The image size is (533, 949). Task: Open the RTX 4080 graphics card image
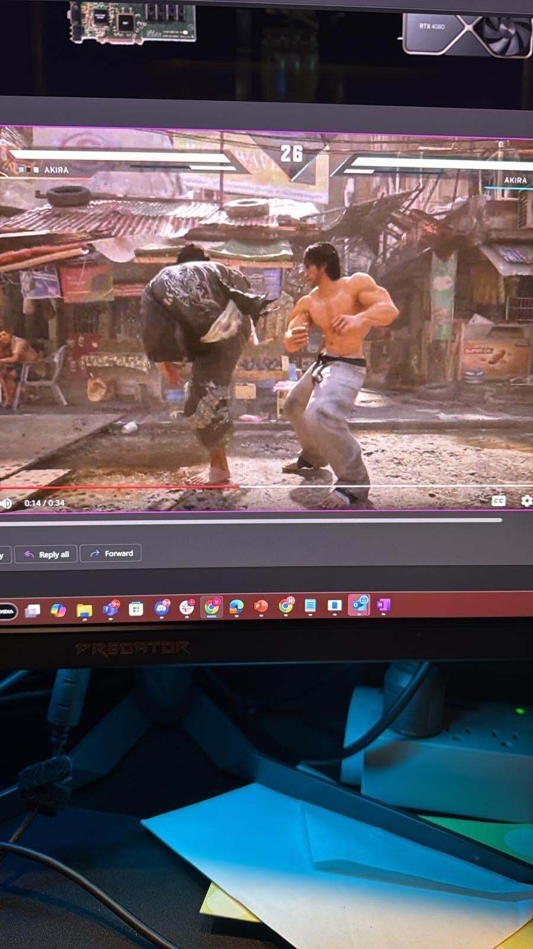(468, 34)
